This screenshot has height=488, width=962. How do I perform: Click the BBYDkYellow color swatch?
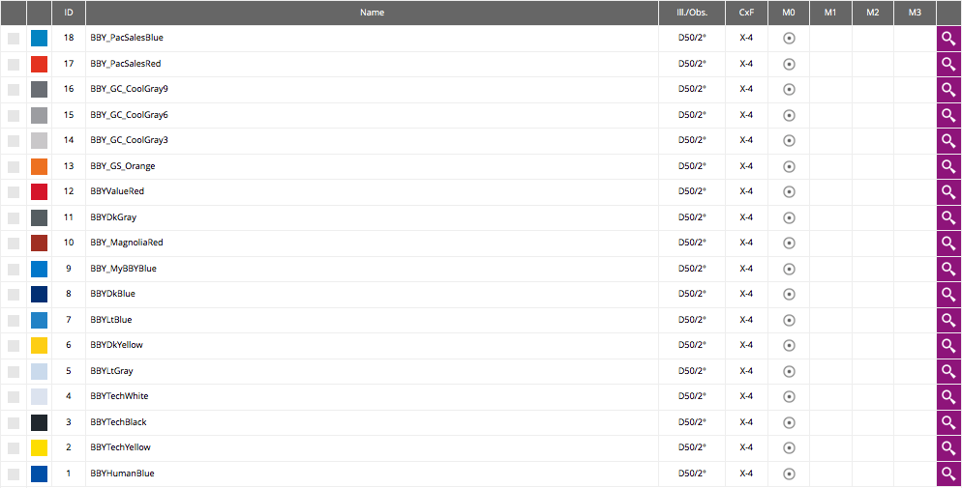click(40, 345)
